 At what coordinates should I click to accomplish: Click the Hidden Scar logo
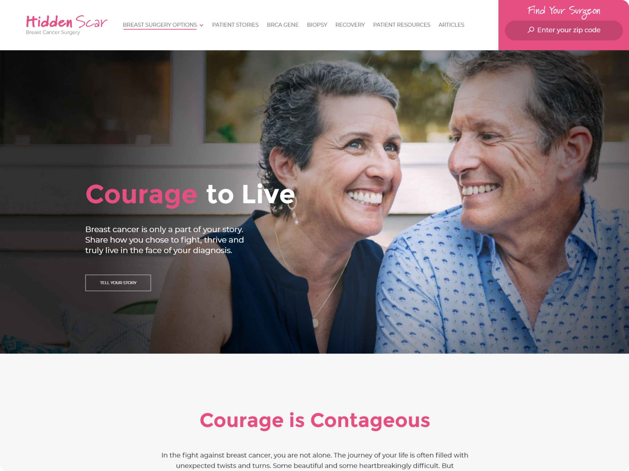point(67,25)
